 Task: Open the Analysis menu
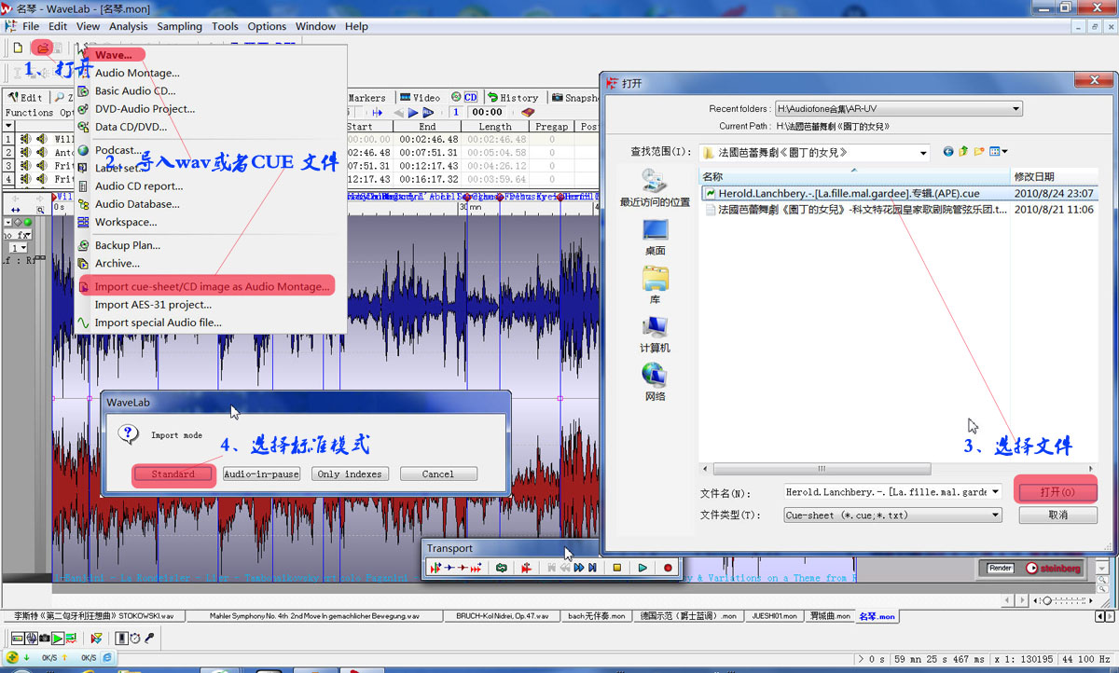129,26
